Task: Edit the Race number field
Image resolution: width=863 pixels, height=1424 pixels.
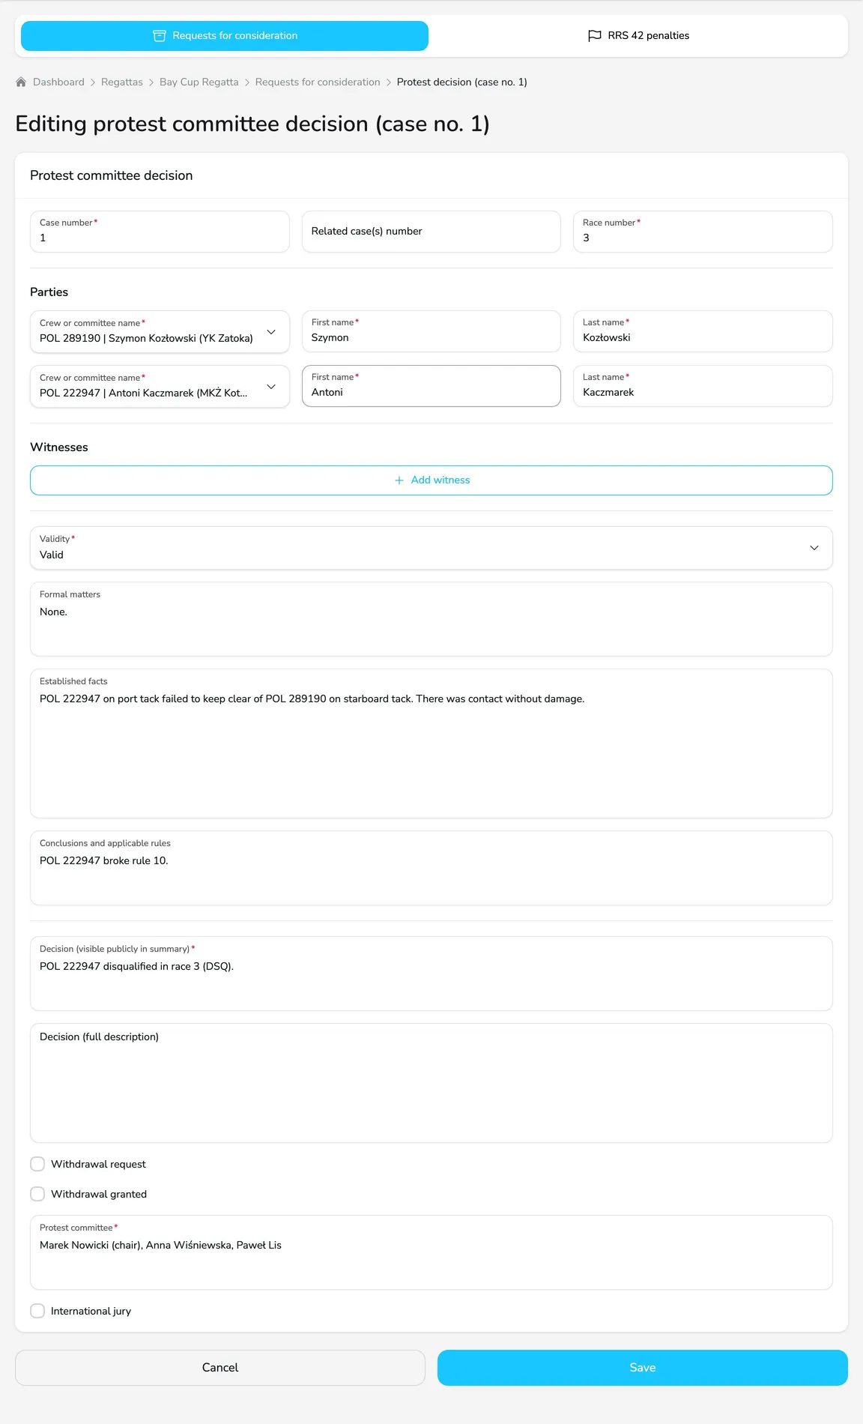Action: [x=703, y=232]
